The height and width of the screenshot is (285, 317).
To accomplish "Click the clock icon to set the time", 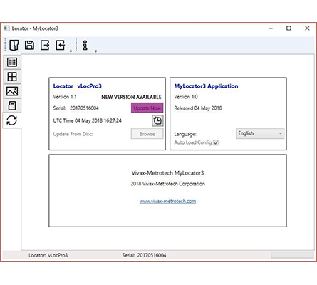I will coord(157,120).
